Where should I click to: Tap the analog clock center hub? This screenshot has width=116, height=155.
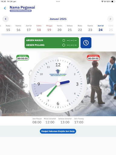point(58,84)
